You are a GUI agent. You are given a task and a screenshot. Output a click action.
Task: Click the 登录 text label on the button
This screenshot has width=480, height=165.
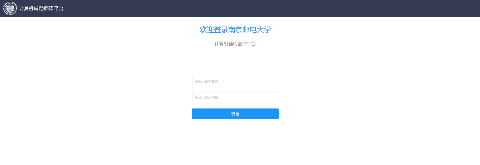pyautogui.click(x=235, y=114)
